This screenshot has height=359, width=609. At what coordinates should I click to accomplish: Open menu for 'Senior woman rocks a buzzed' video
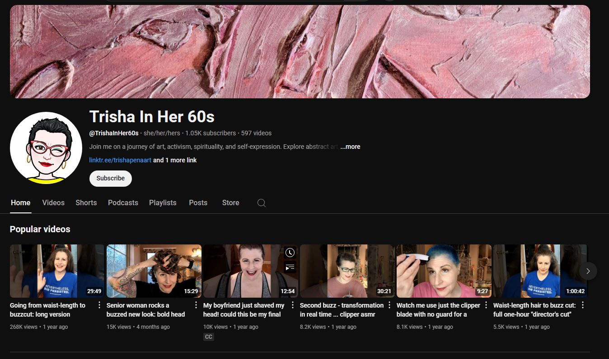(196, 305)
